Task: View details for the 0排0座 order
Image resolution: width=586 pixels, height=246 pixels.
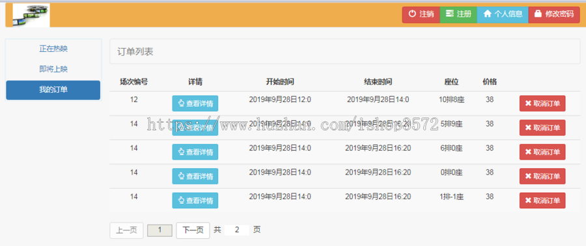Action: point(195,177)
